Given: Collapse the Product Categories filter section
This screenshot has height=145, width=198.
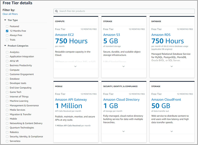Looking at the screenshot, I should tap(5, 46).
